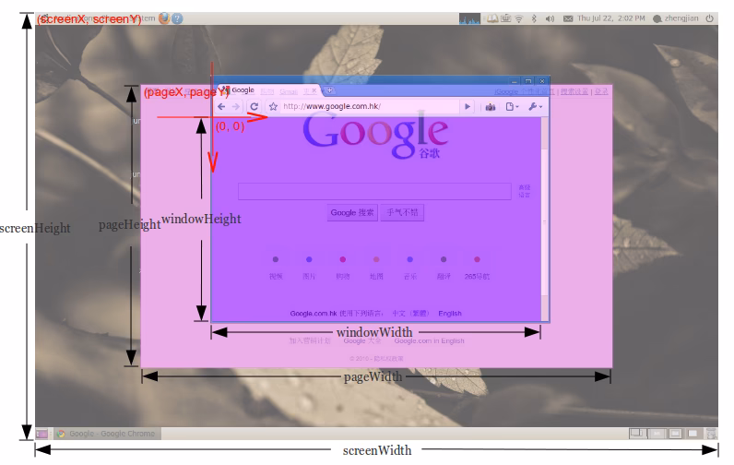Switch to the third workspace in switcher

click(675, 434)
